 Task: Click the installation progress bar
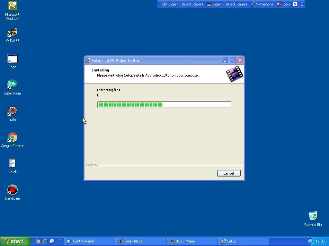(164, 105)
